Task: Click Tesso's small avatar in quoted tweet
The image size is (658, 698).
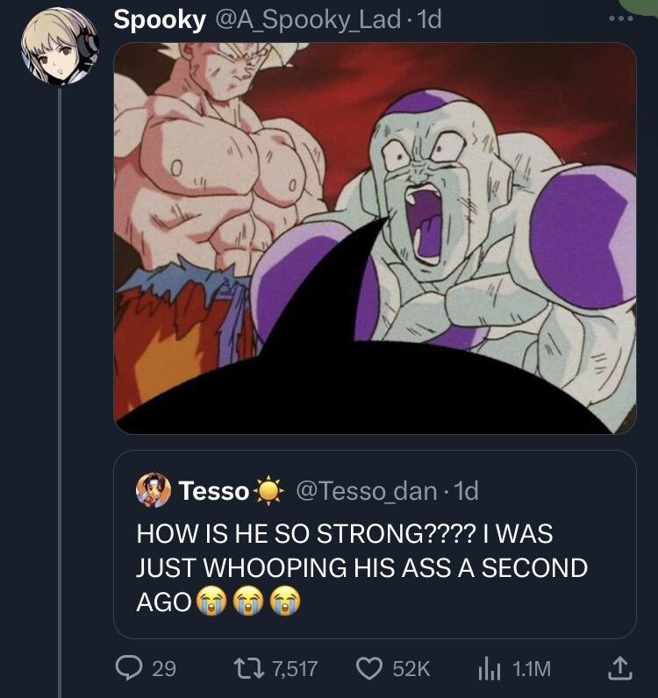Action: tap(154, 491)
